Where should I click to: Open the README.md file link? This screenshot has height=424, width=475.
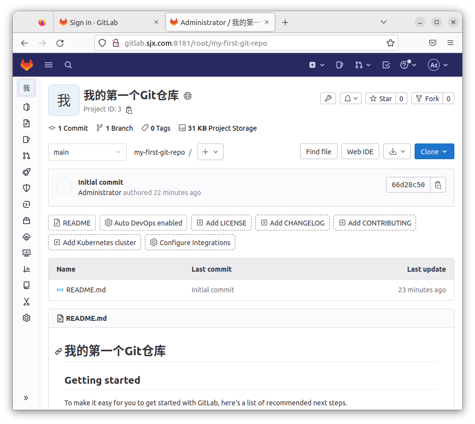[86, 290]
